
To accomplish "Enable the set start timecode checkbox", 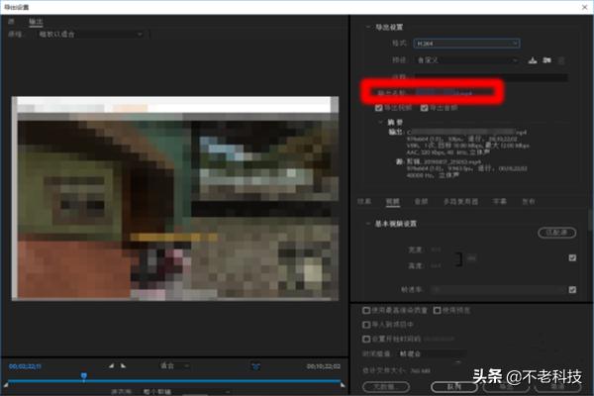I will point(366,339).
